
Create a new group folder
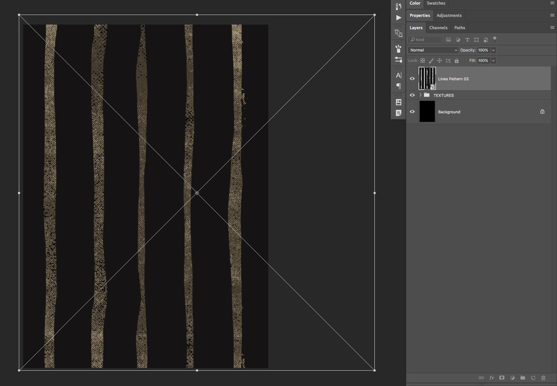[x=523, y=378]
